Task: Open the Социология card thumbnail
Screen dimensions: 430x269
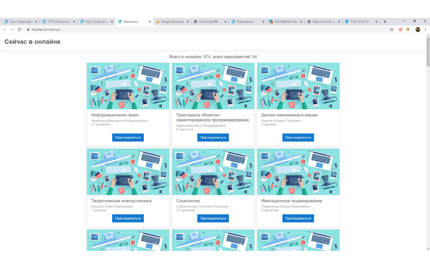Action: coord(213,172)
